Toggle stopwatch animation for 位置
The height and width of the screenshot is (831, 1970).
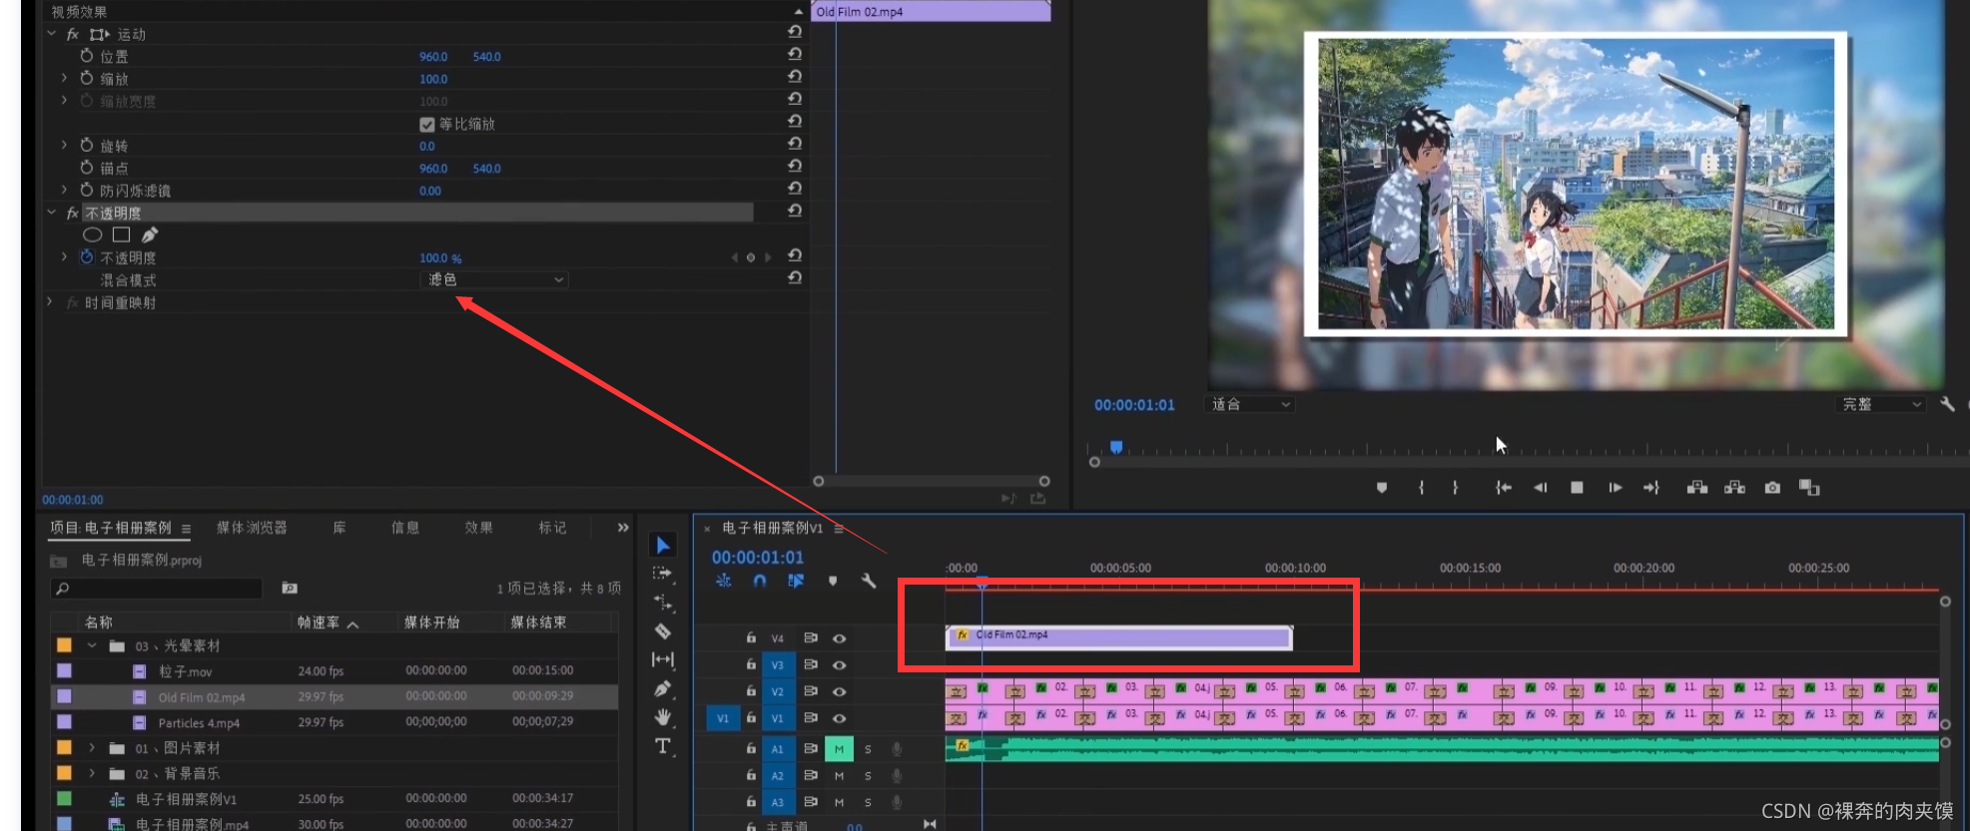point(87,56)
